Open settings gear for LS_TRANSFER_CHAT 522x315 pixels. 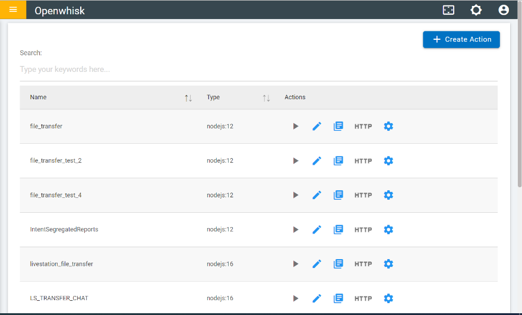[388, 298]
